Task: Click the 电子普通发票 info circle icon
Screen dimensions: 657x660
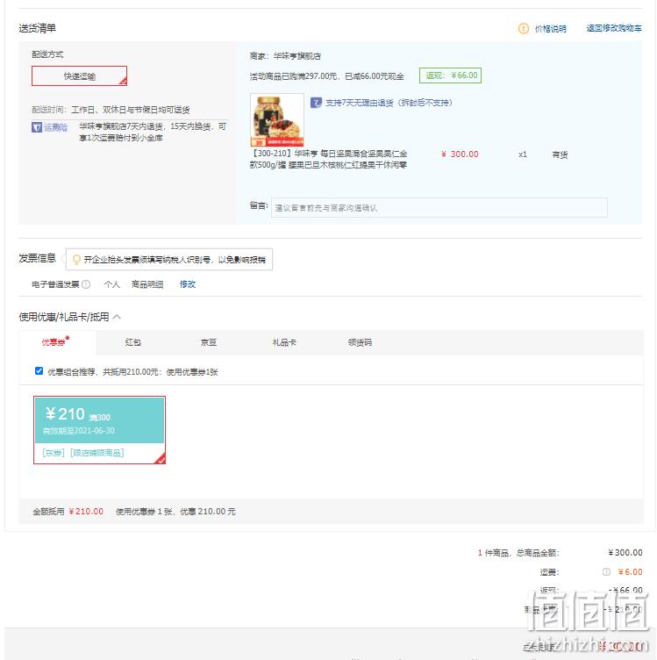Action: (x=86, y=284)
